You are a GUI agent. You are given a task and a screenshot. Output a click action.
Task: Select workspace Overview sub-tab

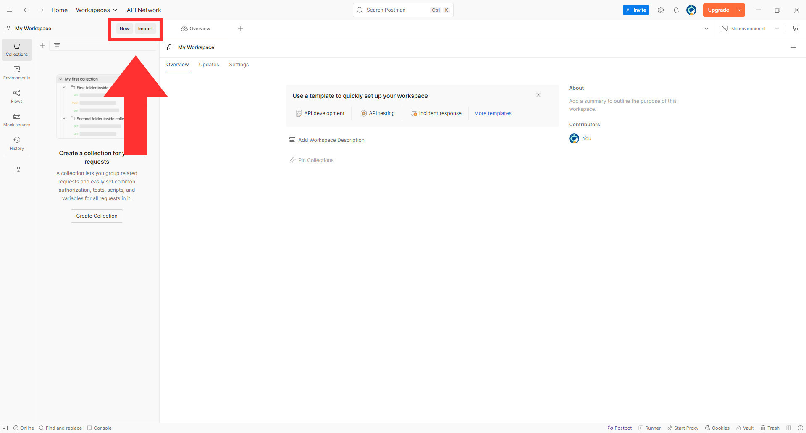click(x=177, y=65)
